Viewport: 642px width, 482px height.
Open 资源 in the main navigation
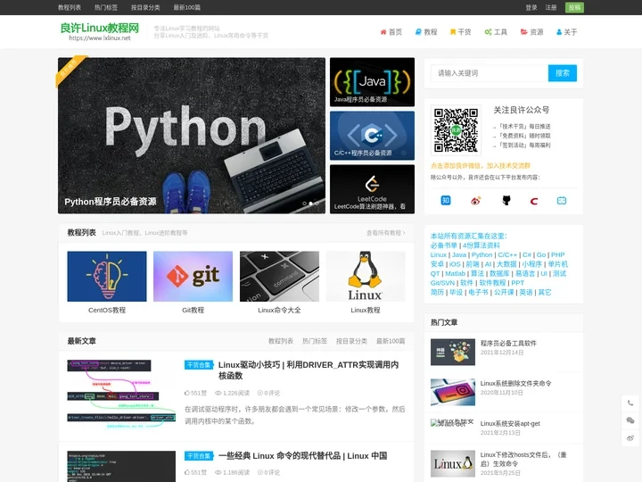tap(531, 32)
